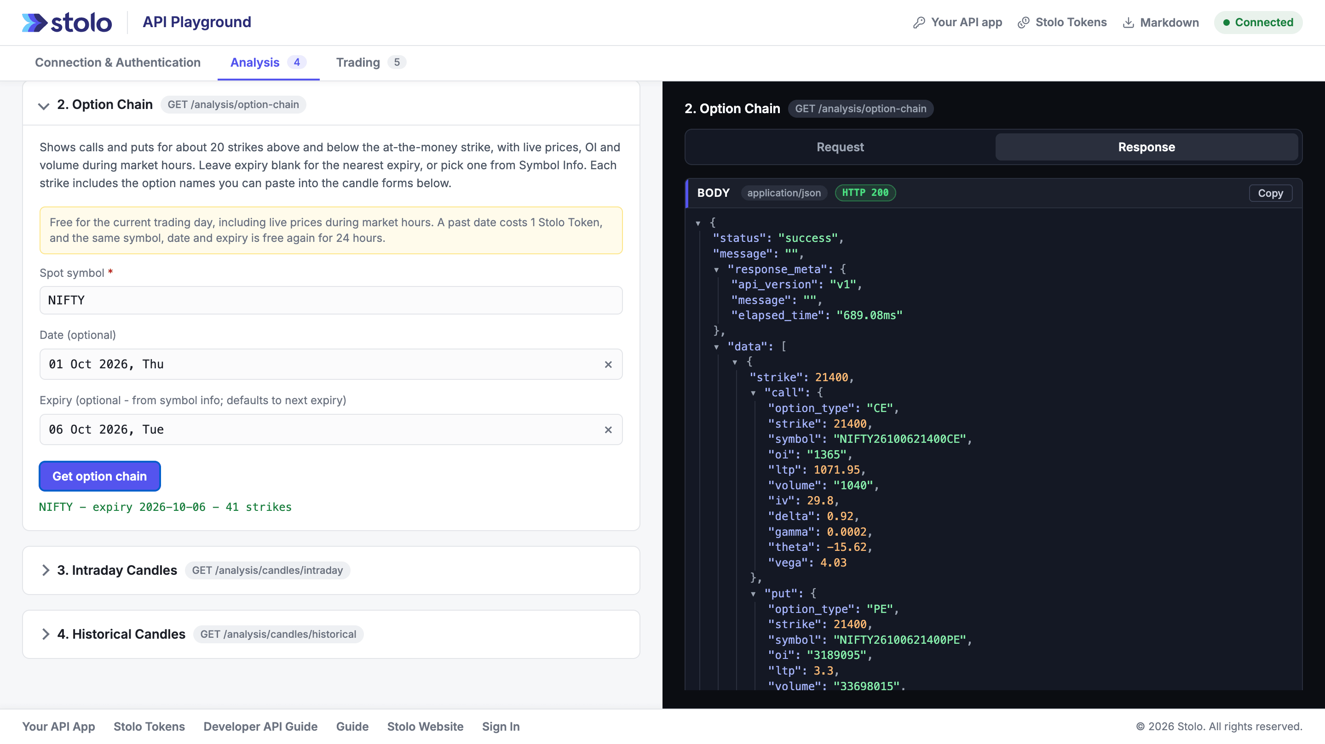This screenshot has height=744, width=1325.
Task: Show the Response panel tab
Action: point(1146,147)
